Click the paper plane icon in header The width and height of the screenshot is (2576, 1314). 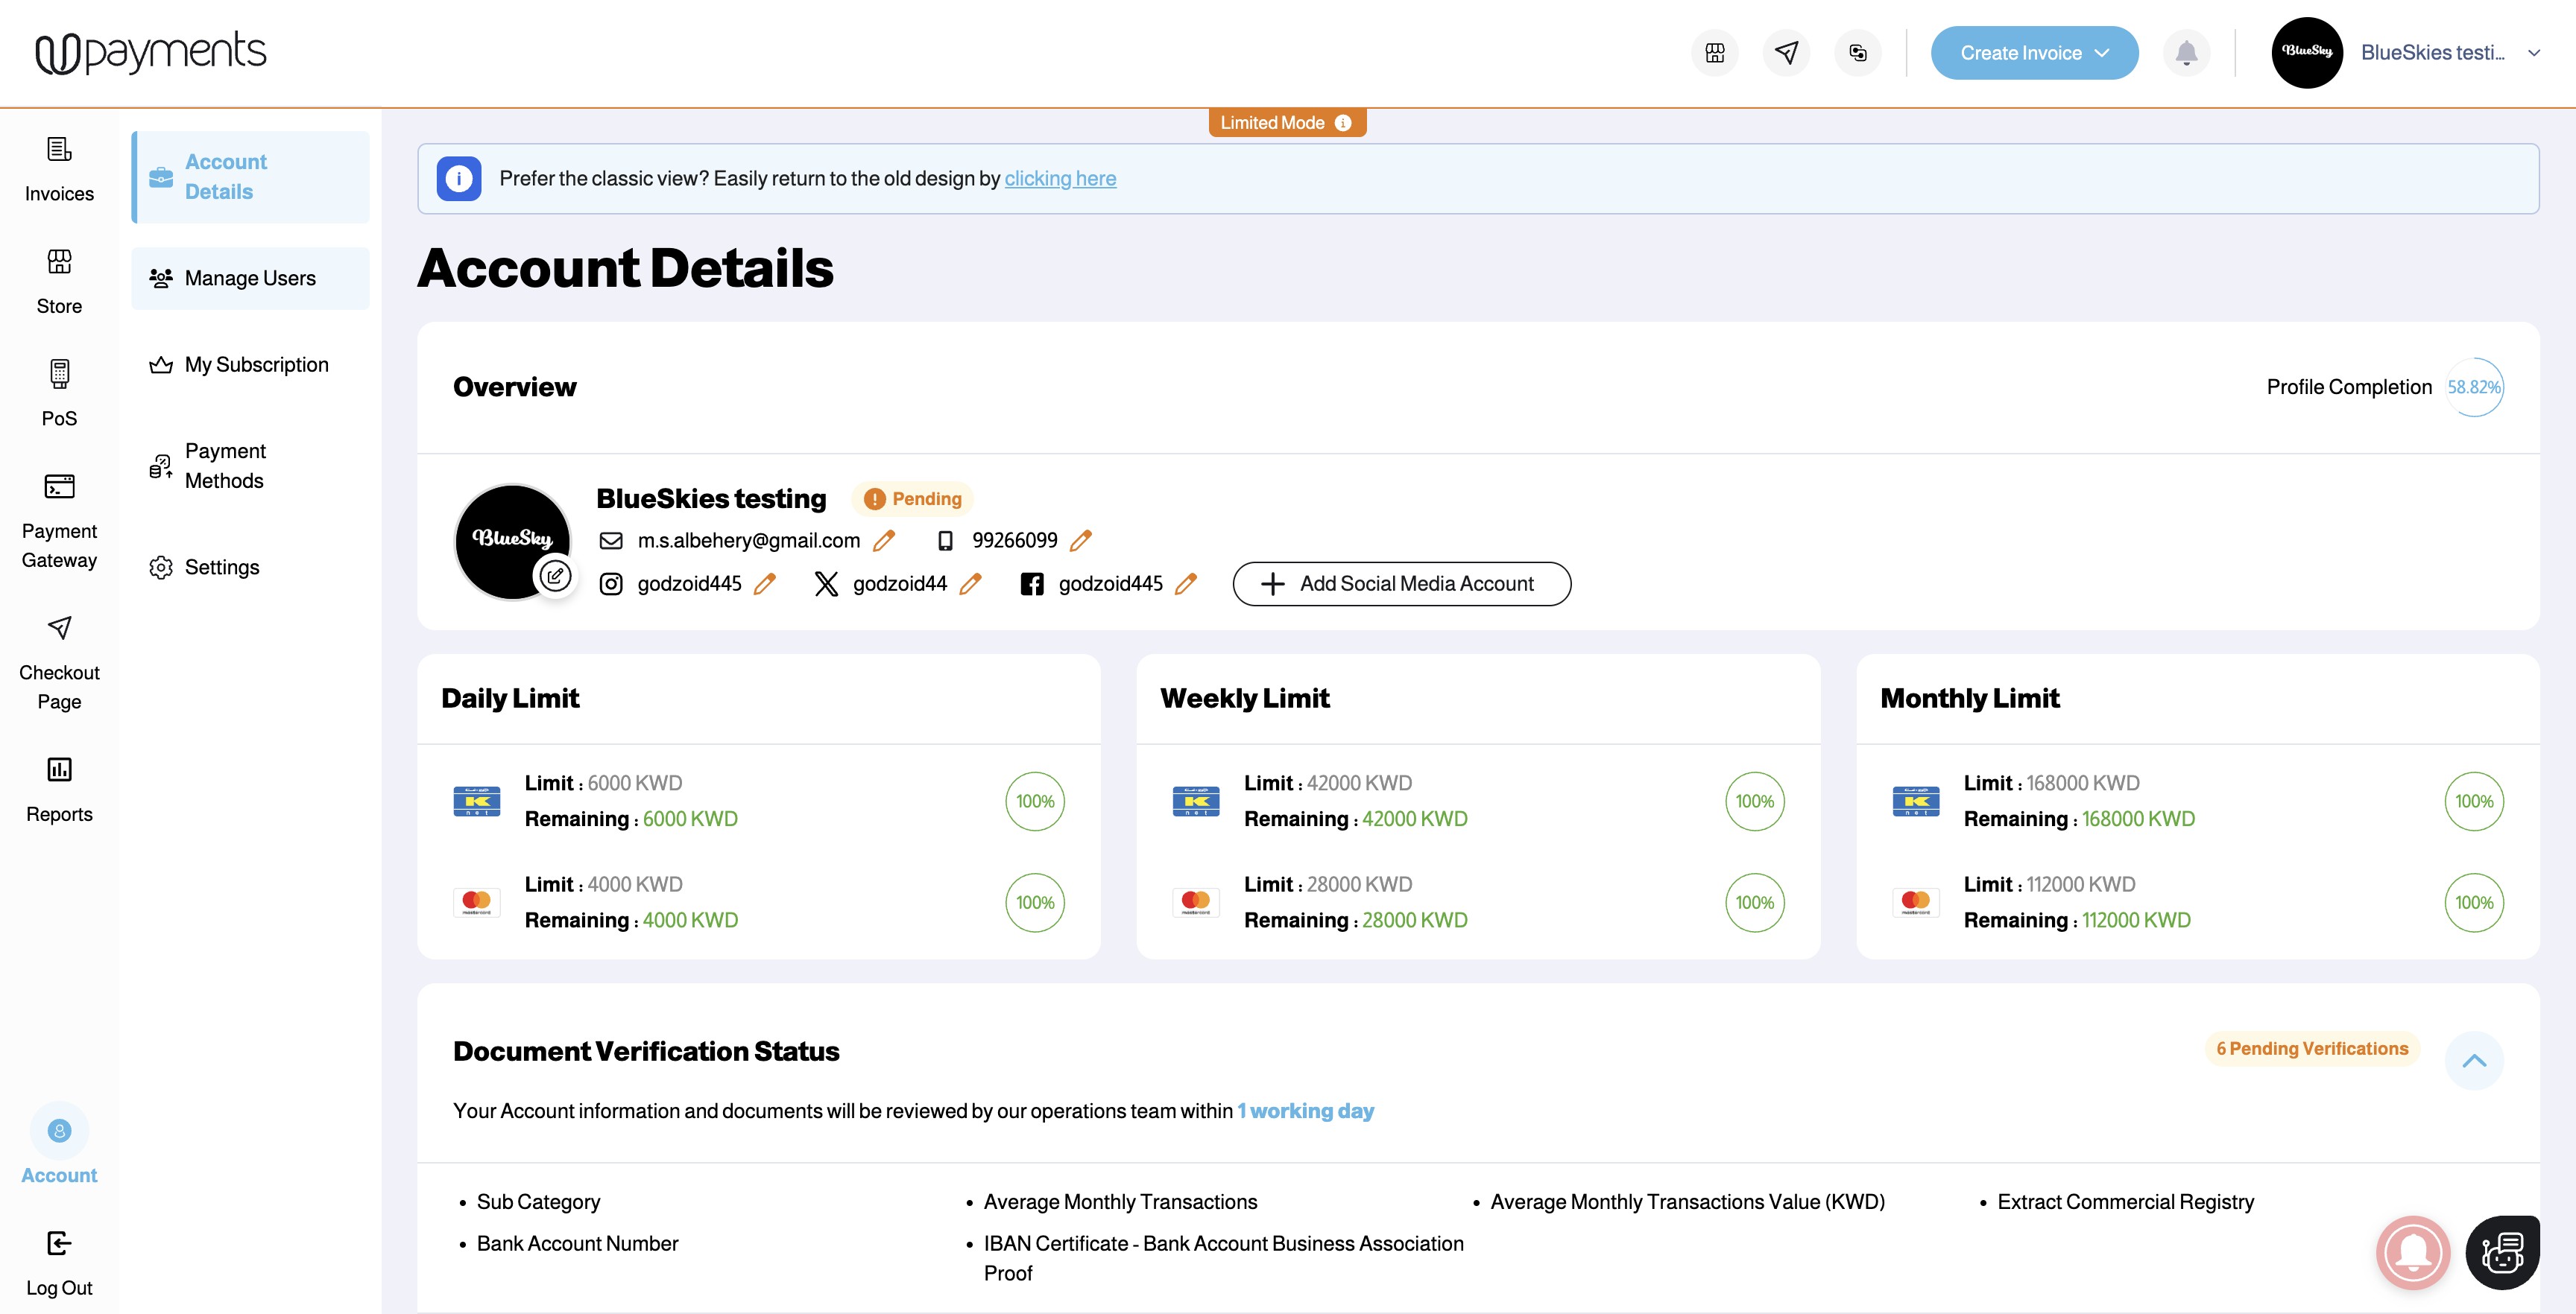click(1786, 53)
